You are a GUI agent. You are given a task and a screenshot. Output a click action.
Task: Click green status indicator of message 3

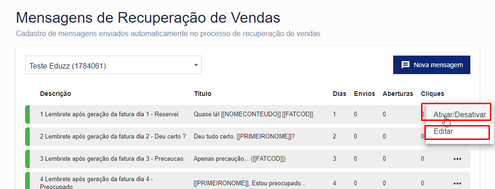(27, 159)
